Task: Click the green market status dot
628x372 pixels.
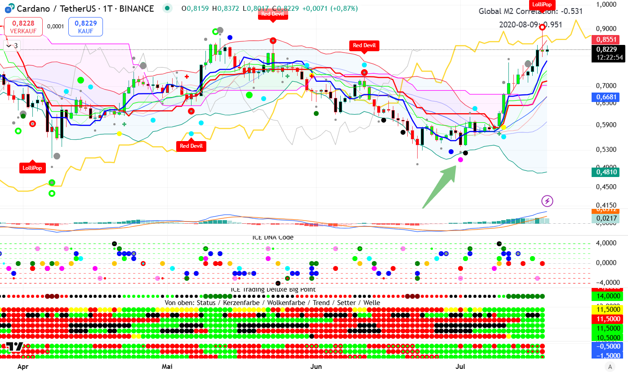Action: pyautogui.click(x=168, y=8)
